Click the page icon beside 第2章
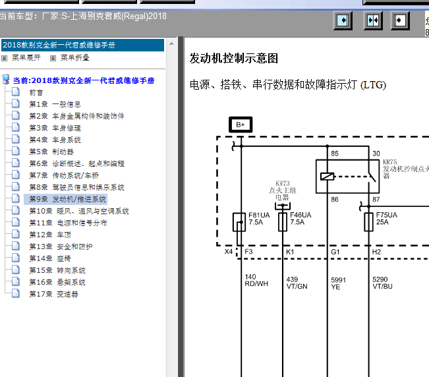 click(x=16, y=115)
